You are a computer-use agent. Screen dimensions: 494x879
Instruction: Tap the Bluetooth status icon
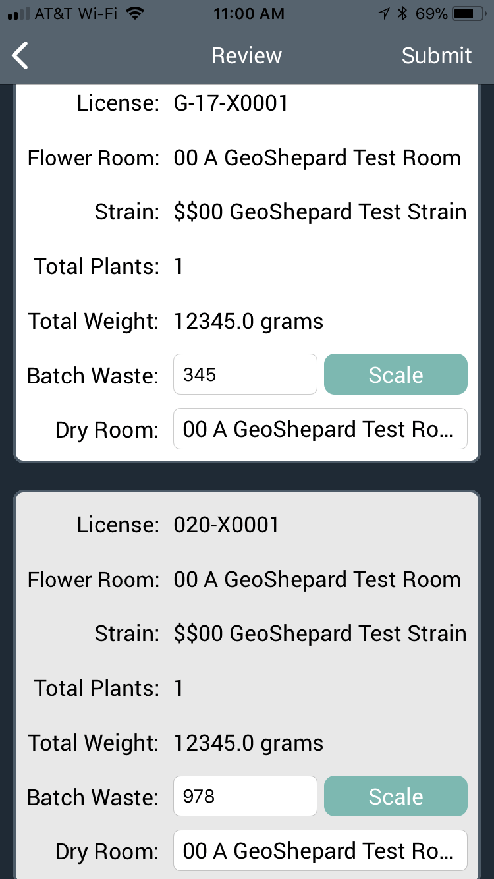pos(403,14)
